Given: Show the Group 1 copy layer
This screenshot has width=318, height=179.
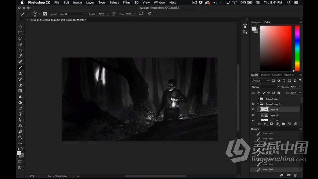Looking at the screenshot, I should (253, 99).
